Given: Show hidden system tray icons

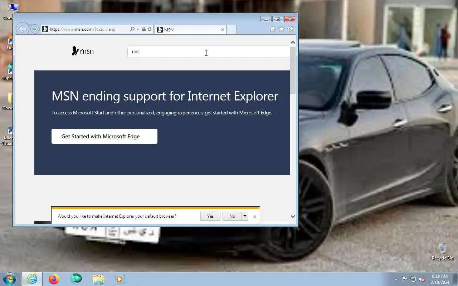Looking at the screenshot, I should [x=396, y=279].
